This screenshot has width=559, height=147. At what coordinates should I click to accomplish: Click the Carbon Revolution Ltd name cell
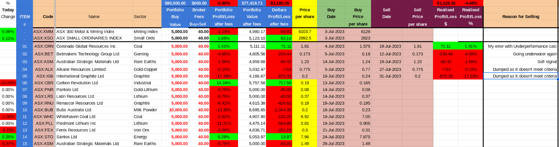tap(94, 83)
